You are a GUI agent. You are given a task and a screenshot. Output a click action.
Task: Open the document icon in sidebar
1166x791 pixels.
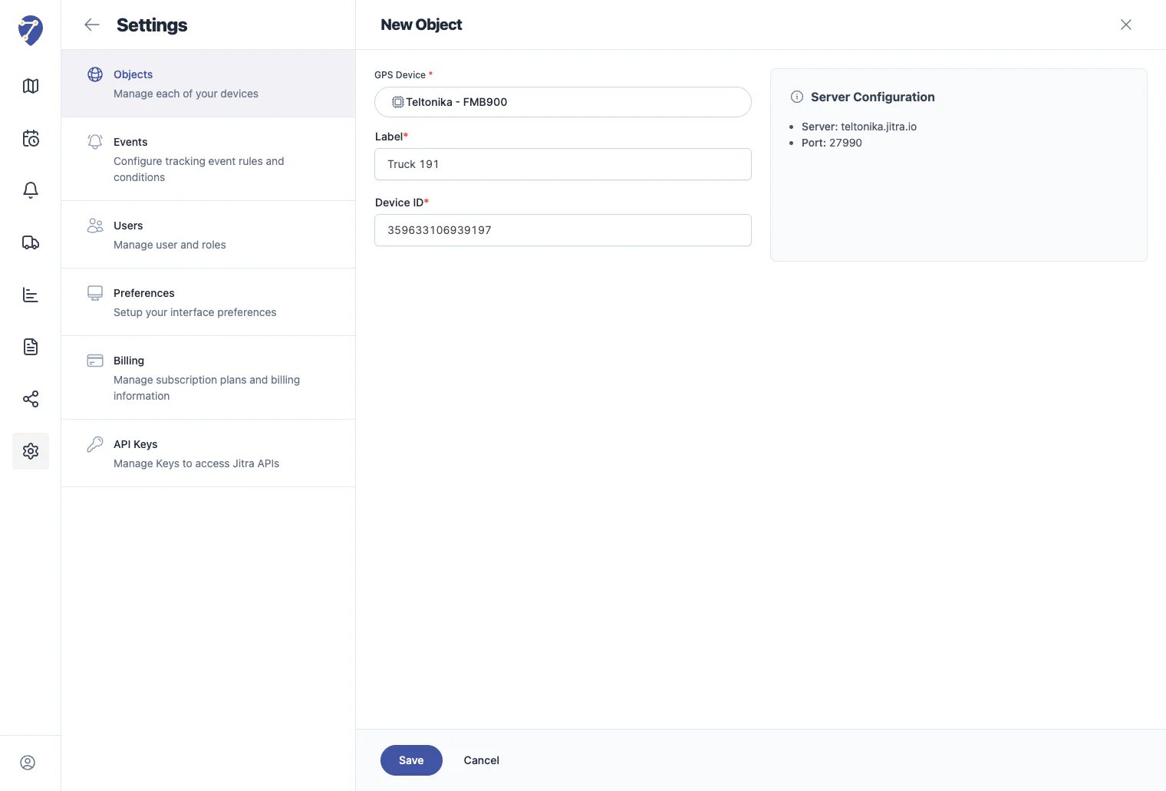[x=31, y=347]
